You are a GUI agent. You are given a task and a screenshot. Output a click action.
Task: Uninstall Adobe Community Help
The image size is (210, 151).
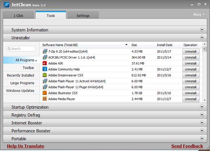191,69
